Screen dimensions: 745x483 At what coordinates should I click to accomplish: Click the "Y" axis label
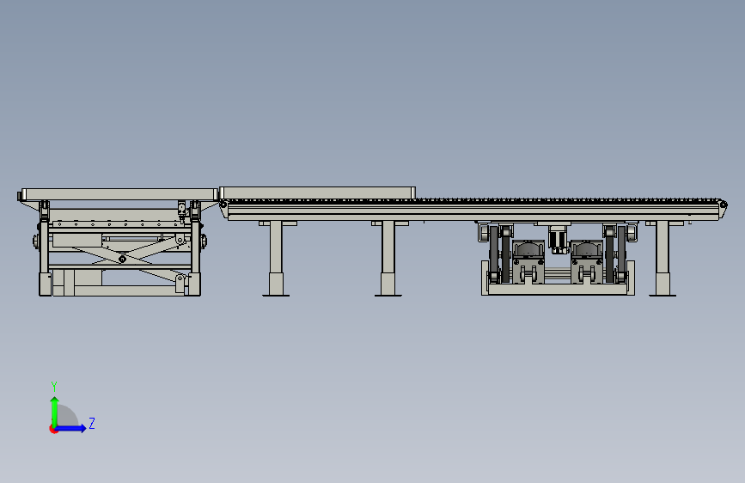pos(54,387)
